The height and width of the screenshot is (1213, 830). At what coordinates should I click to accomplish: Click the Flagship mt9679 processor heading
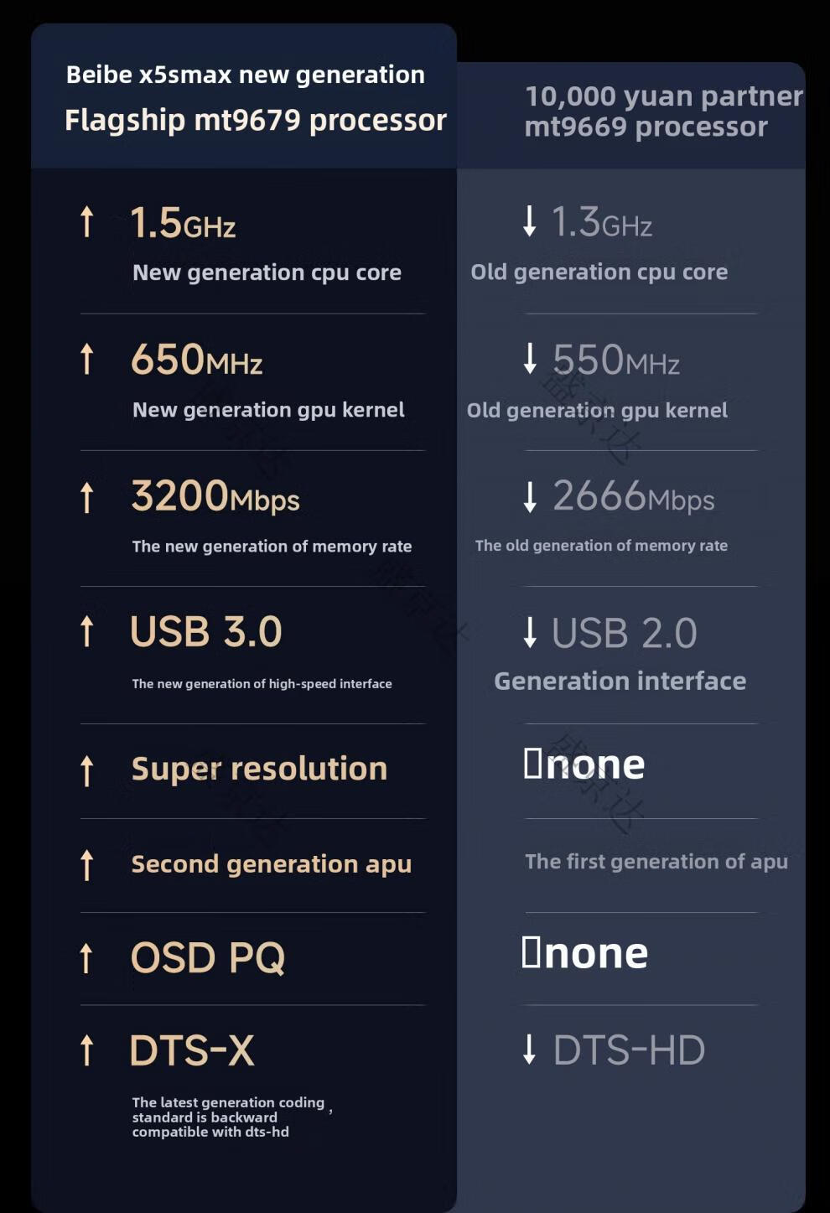click(256, 120)
